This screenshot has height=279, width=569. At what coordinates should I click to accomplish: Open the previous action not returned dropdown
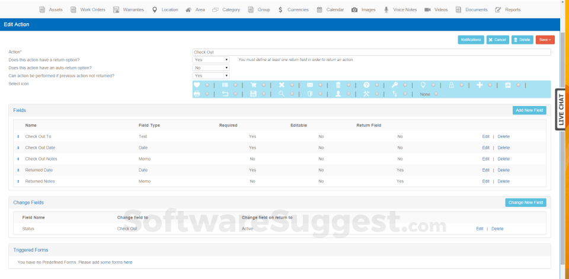(x=211, y=76)
